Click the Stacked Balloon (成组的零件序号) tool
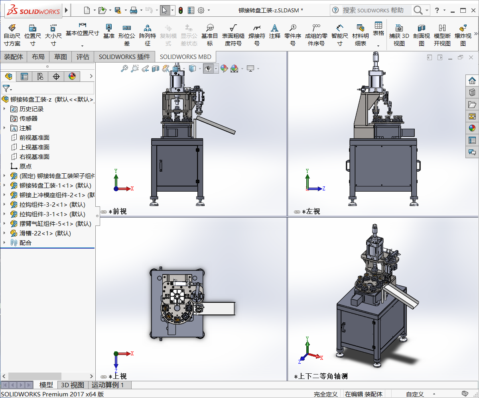This screenshot has height=398, width=479. (x=316, y=35)
